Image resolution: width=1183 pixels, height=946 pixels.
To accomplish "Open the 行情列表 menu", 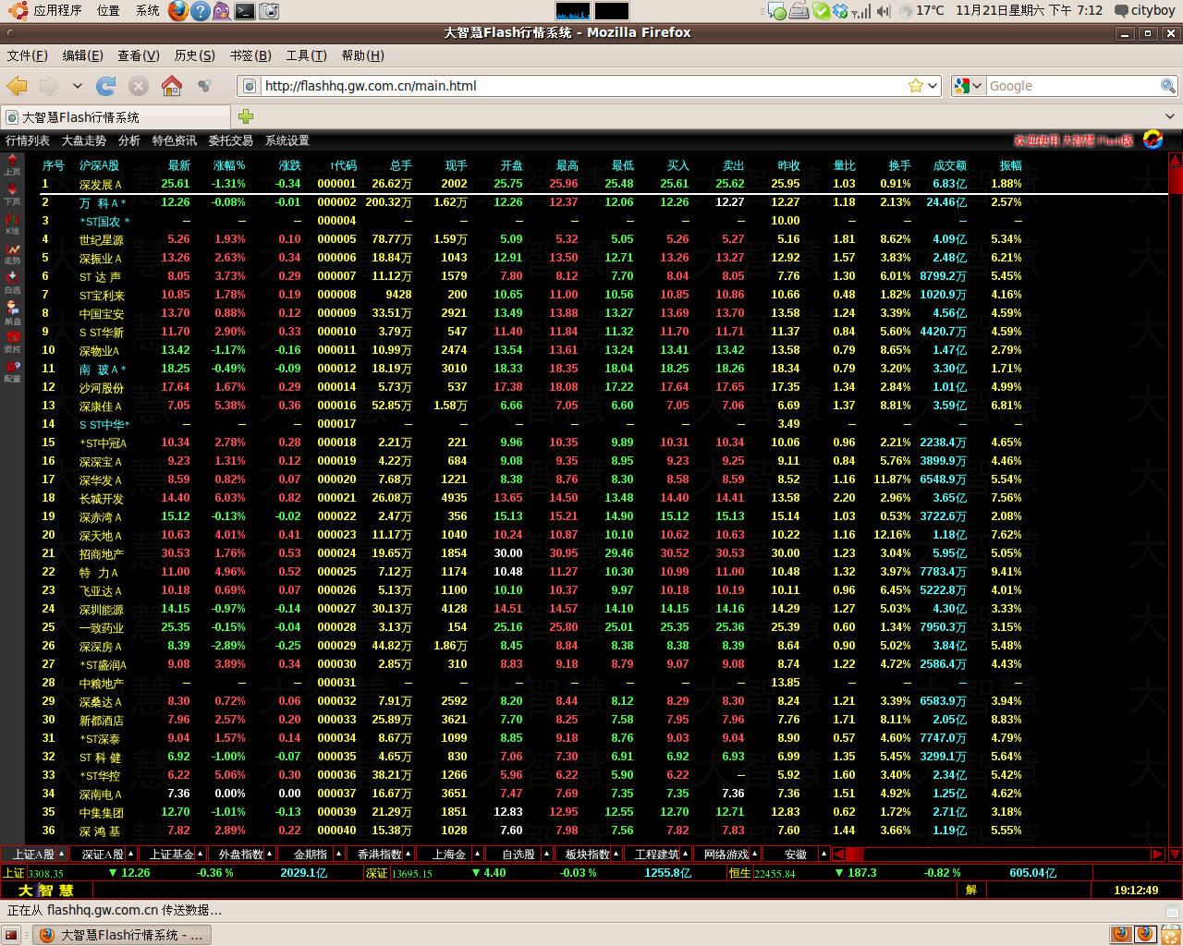I will coord(28,140).
